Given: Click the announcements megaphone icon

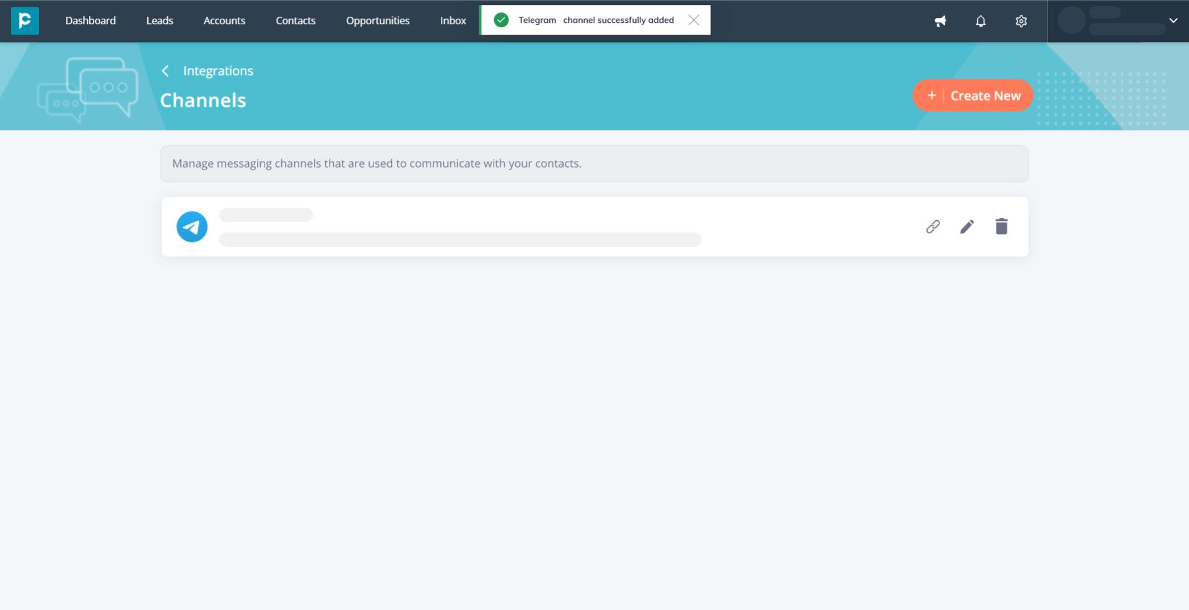Looking at the screenshot, I should (940, 21).
